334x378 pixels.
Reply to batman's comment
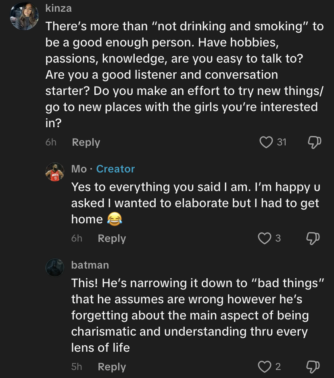pos(112,367)
